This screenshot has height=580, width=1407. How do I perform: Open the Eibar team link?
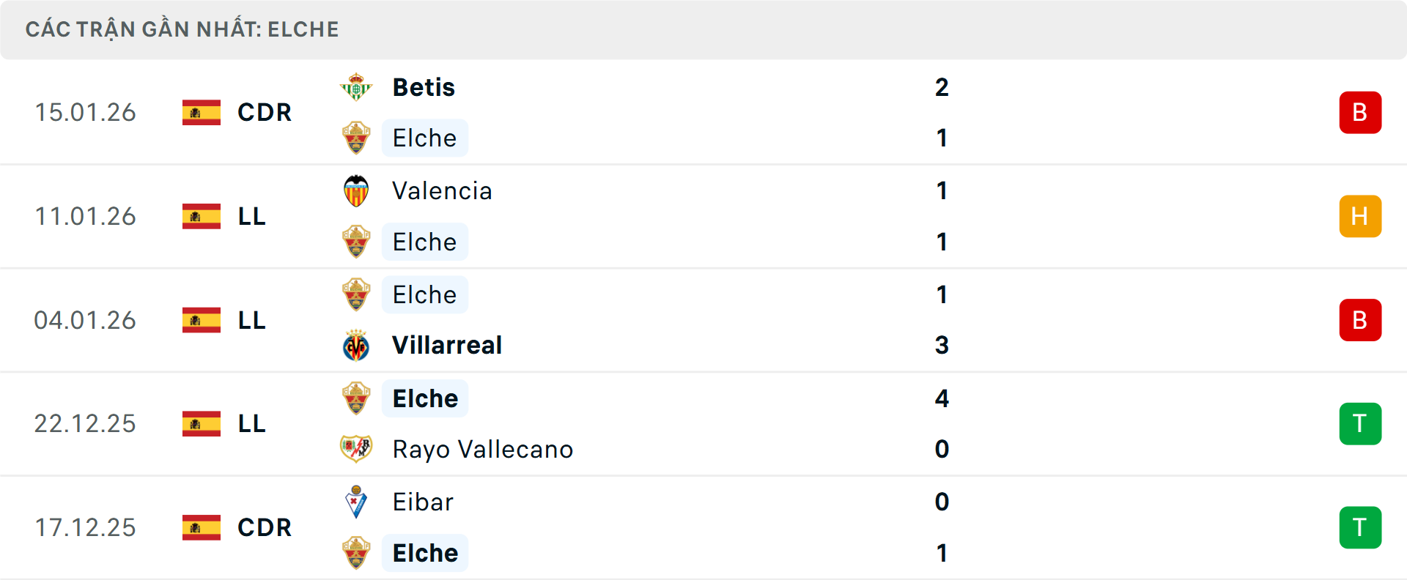(423, 502)
